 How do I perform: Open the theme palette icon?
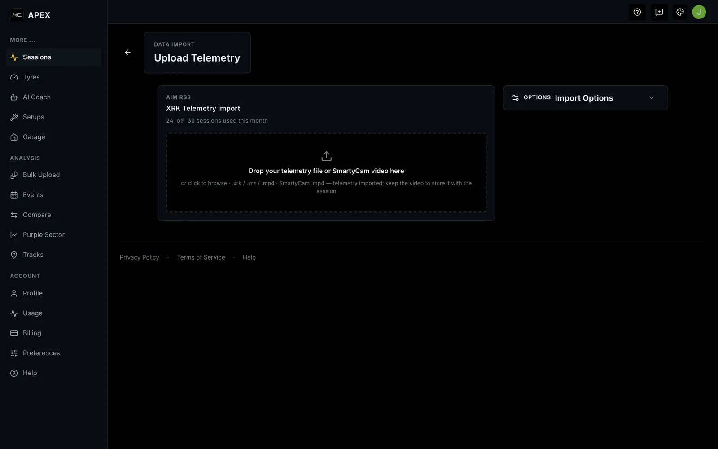(x=680, y=12)
